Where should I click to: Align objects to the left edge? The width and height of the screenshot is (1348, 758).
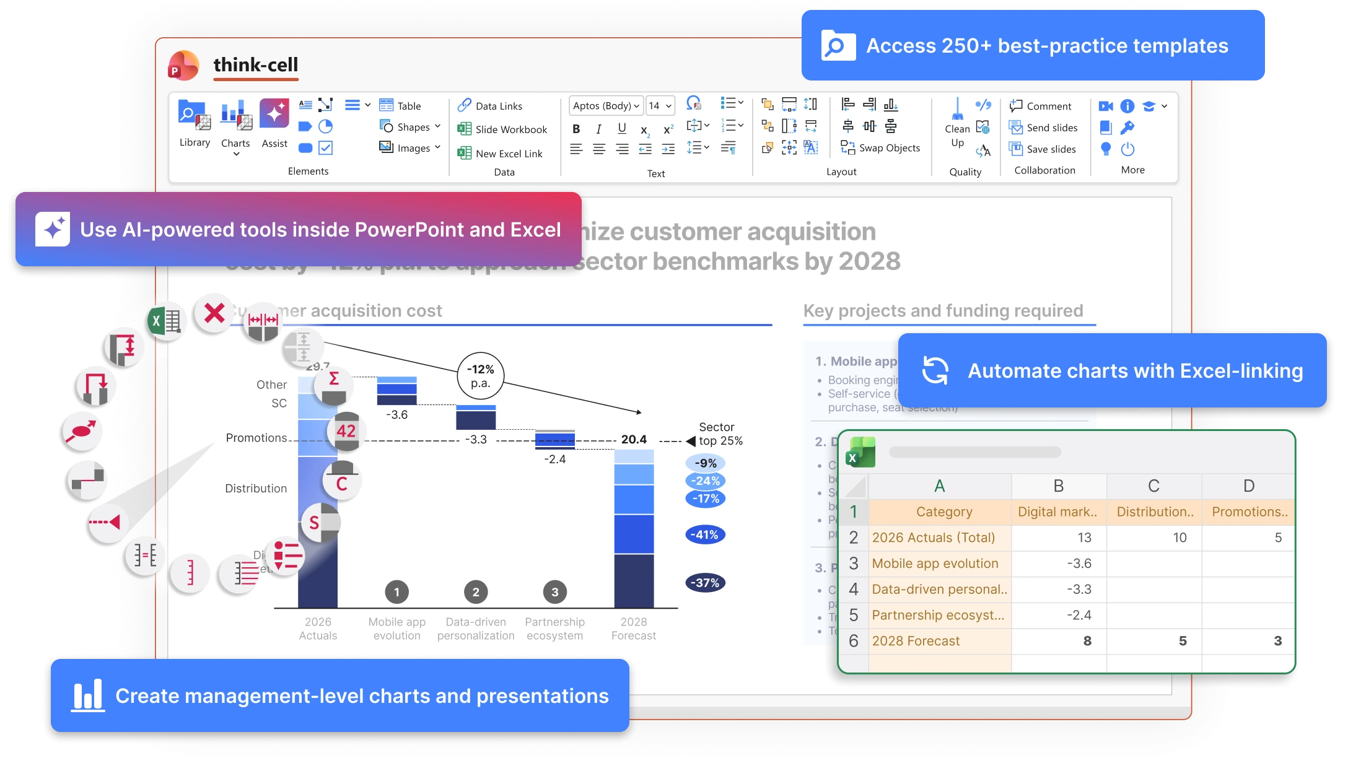(848, 104)
